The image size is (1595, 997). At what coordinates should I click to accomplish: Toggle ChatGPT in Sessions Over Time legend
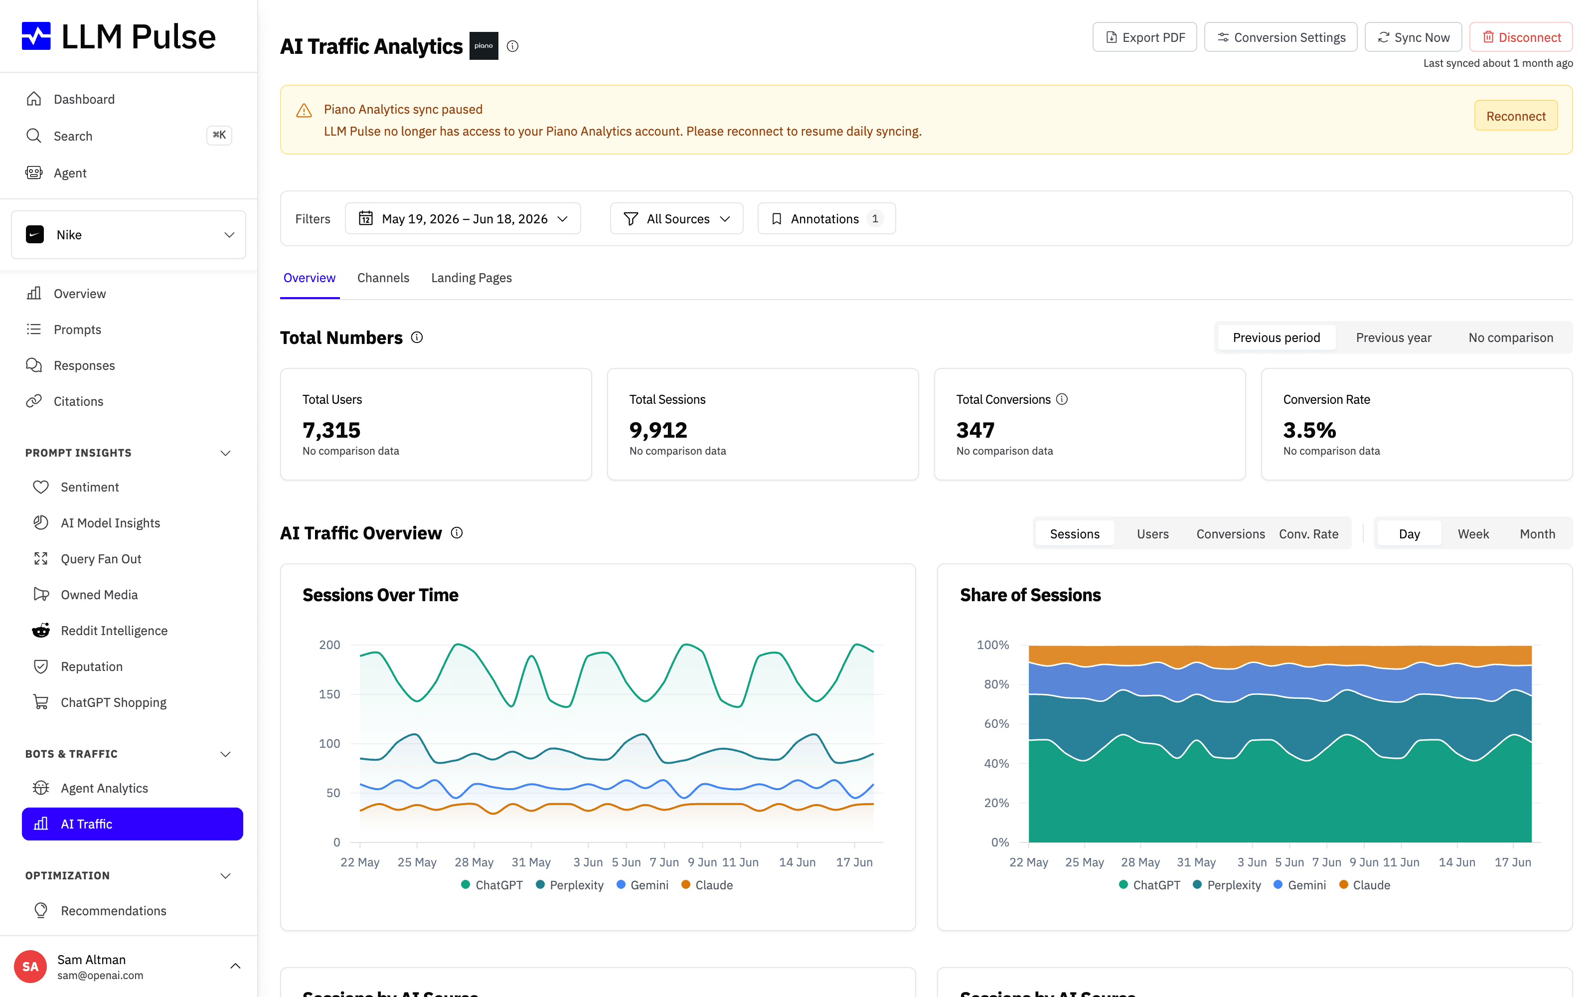tap(491, 885)
